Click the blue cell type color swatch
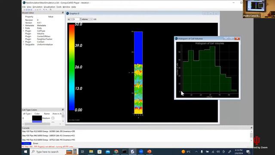The image size is (275, 155). tap(37, 121)
